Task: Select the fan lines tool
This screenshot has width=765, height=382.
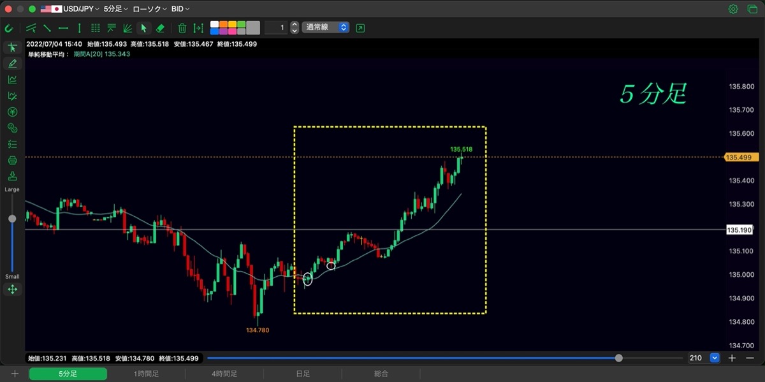Action: pos(127,28)
